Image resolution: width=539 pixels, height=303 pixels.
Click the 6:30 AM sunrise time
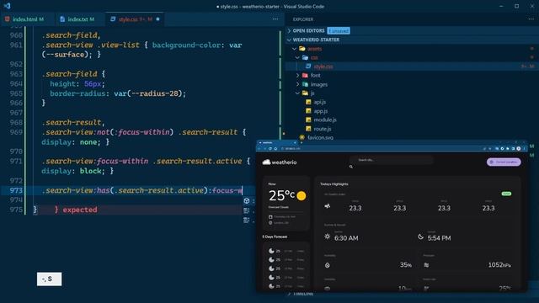(346, 238)
